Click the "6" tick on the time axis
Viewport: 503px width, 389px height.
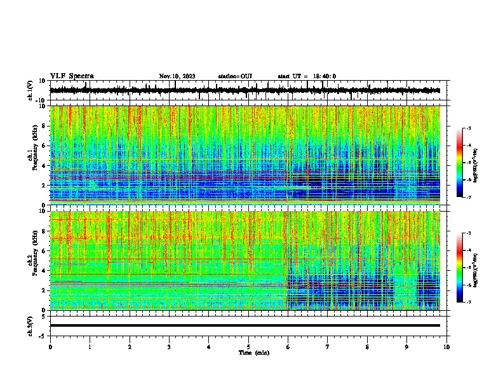pyautogui.click(x=288, y=347)
